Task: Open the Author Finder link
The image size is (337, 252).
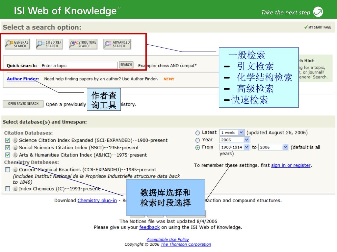Action: tap(22, 79)
